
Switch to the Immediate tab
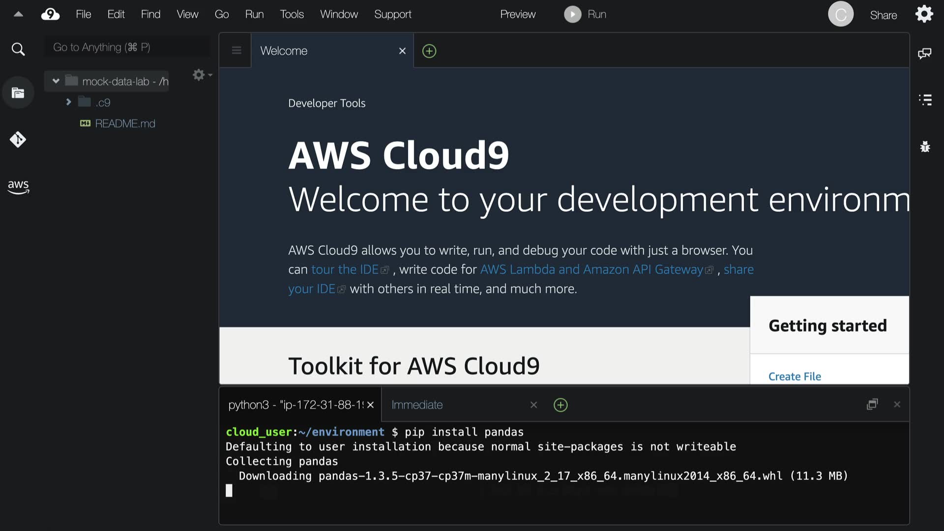[x=417, y=405]
